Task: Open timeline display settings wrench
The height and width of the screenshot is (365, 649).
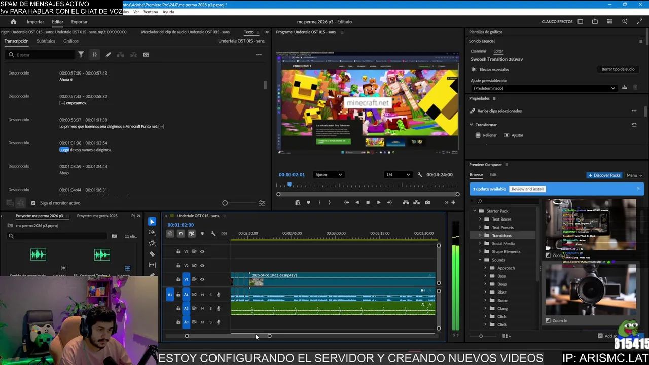Action: 213,234
